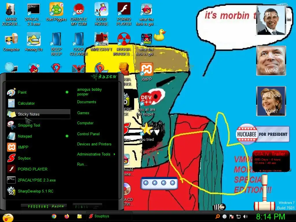
Task: Launch SharpDevelop 5.1 RC from start menu
Action: tap(38, 191)
